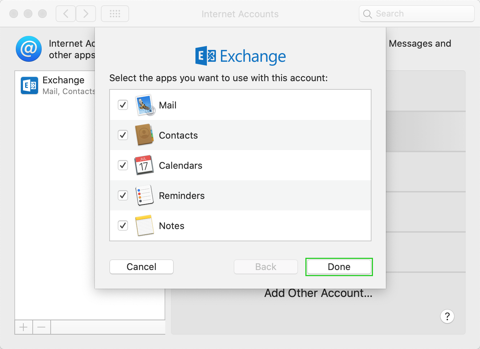Go back with the toolbar left chevron
The image size is (480, 349).
[x=66, y=14]
